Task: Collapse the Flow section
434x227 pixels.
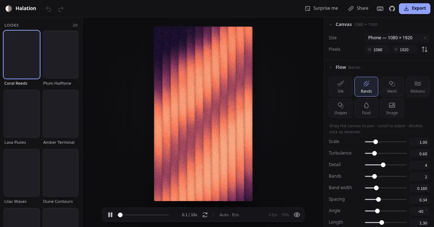Action: (x=331, y=67)
